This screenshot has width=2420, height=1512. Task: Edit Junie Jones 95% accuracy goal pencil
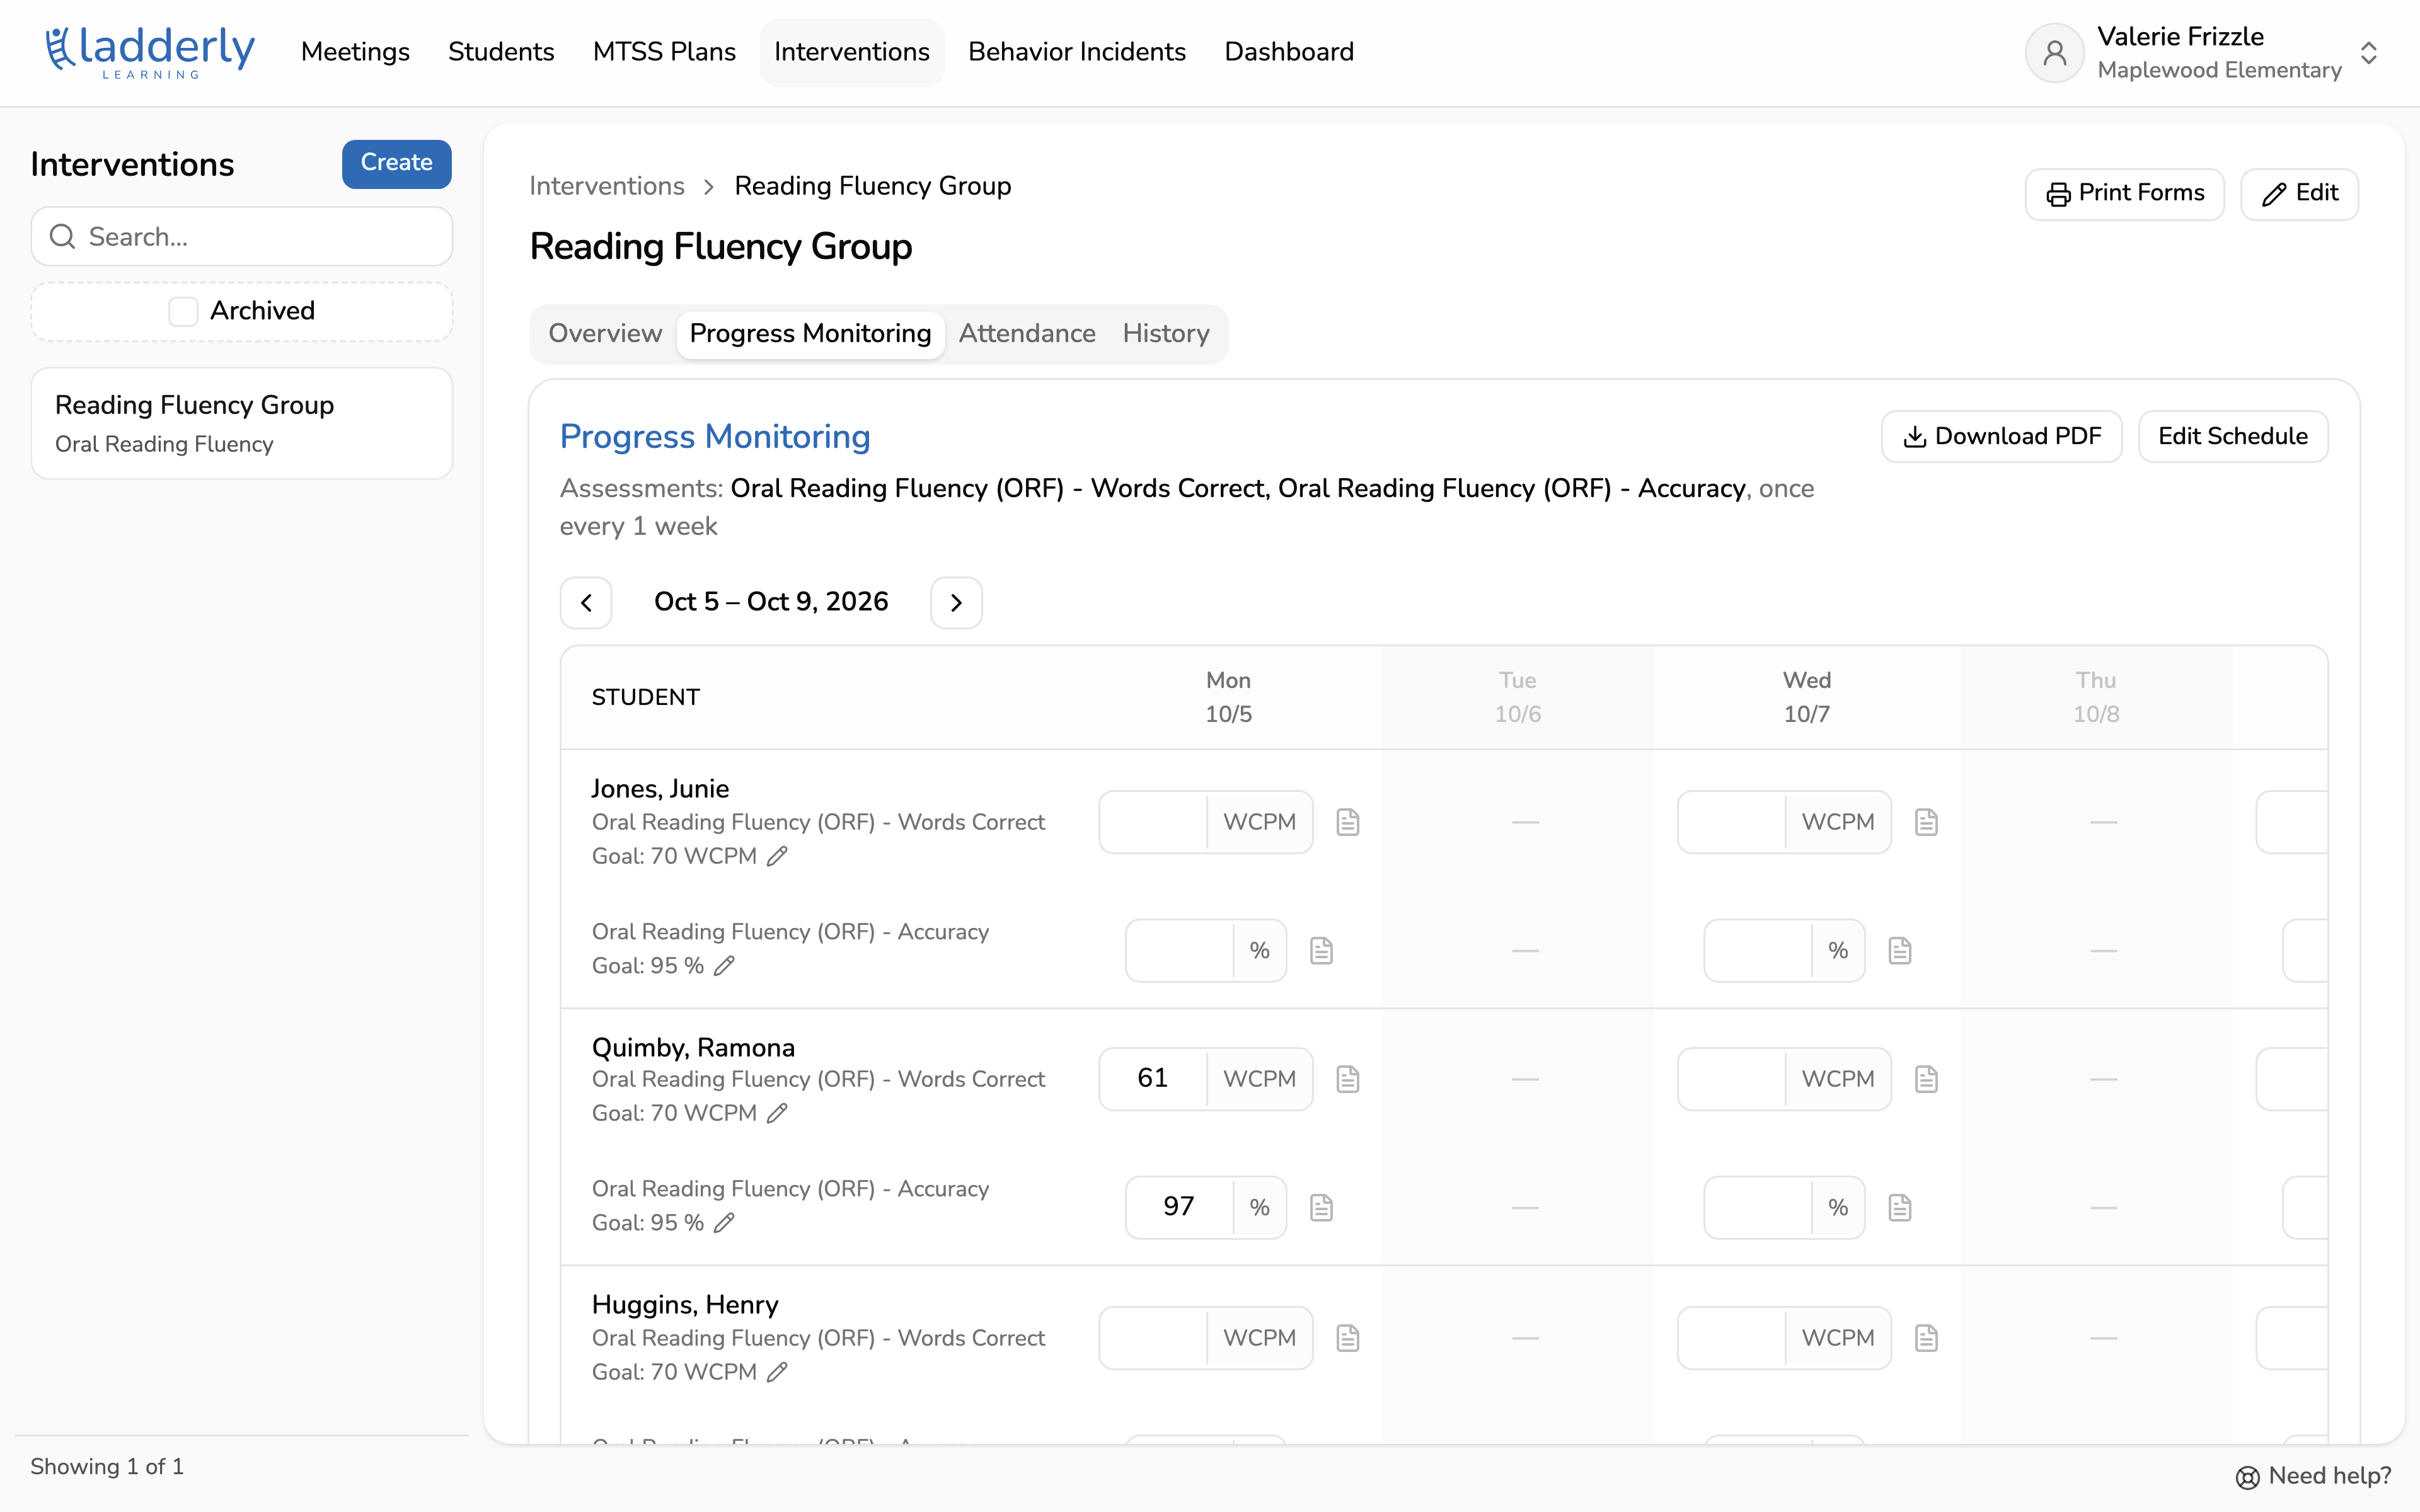click(724, 966)
